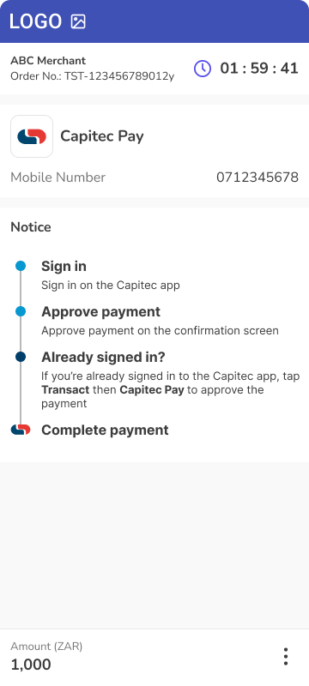Select the Approve payment step heading
The width and height of the screenshot is (309, 686).
point(101,312)
